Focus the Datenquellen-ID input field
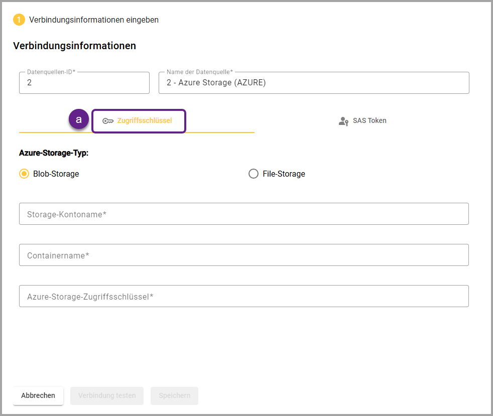Screen dimensions: 493x416 tap(84, 83)
